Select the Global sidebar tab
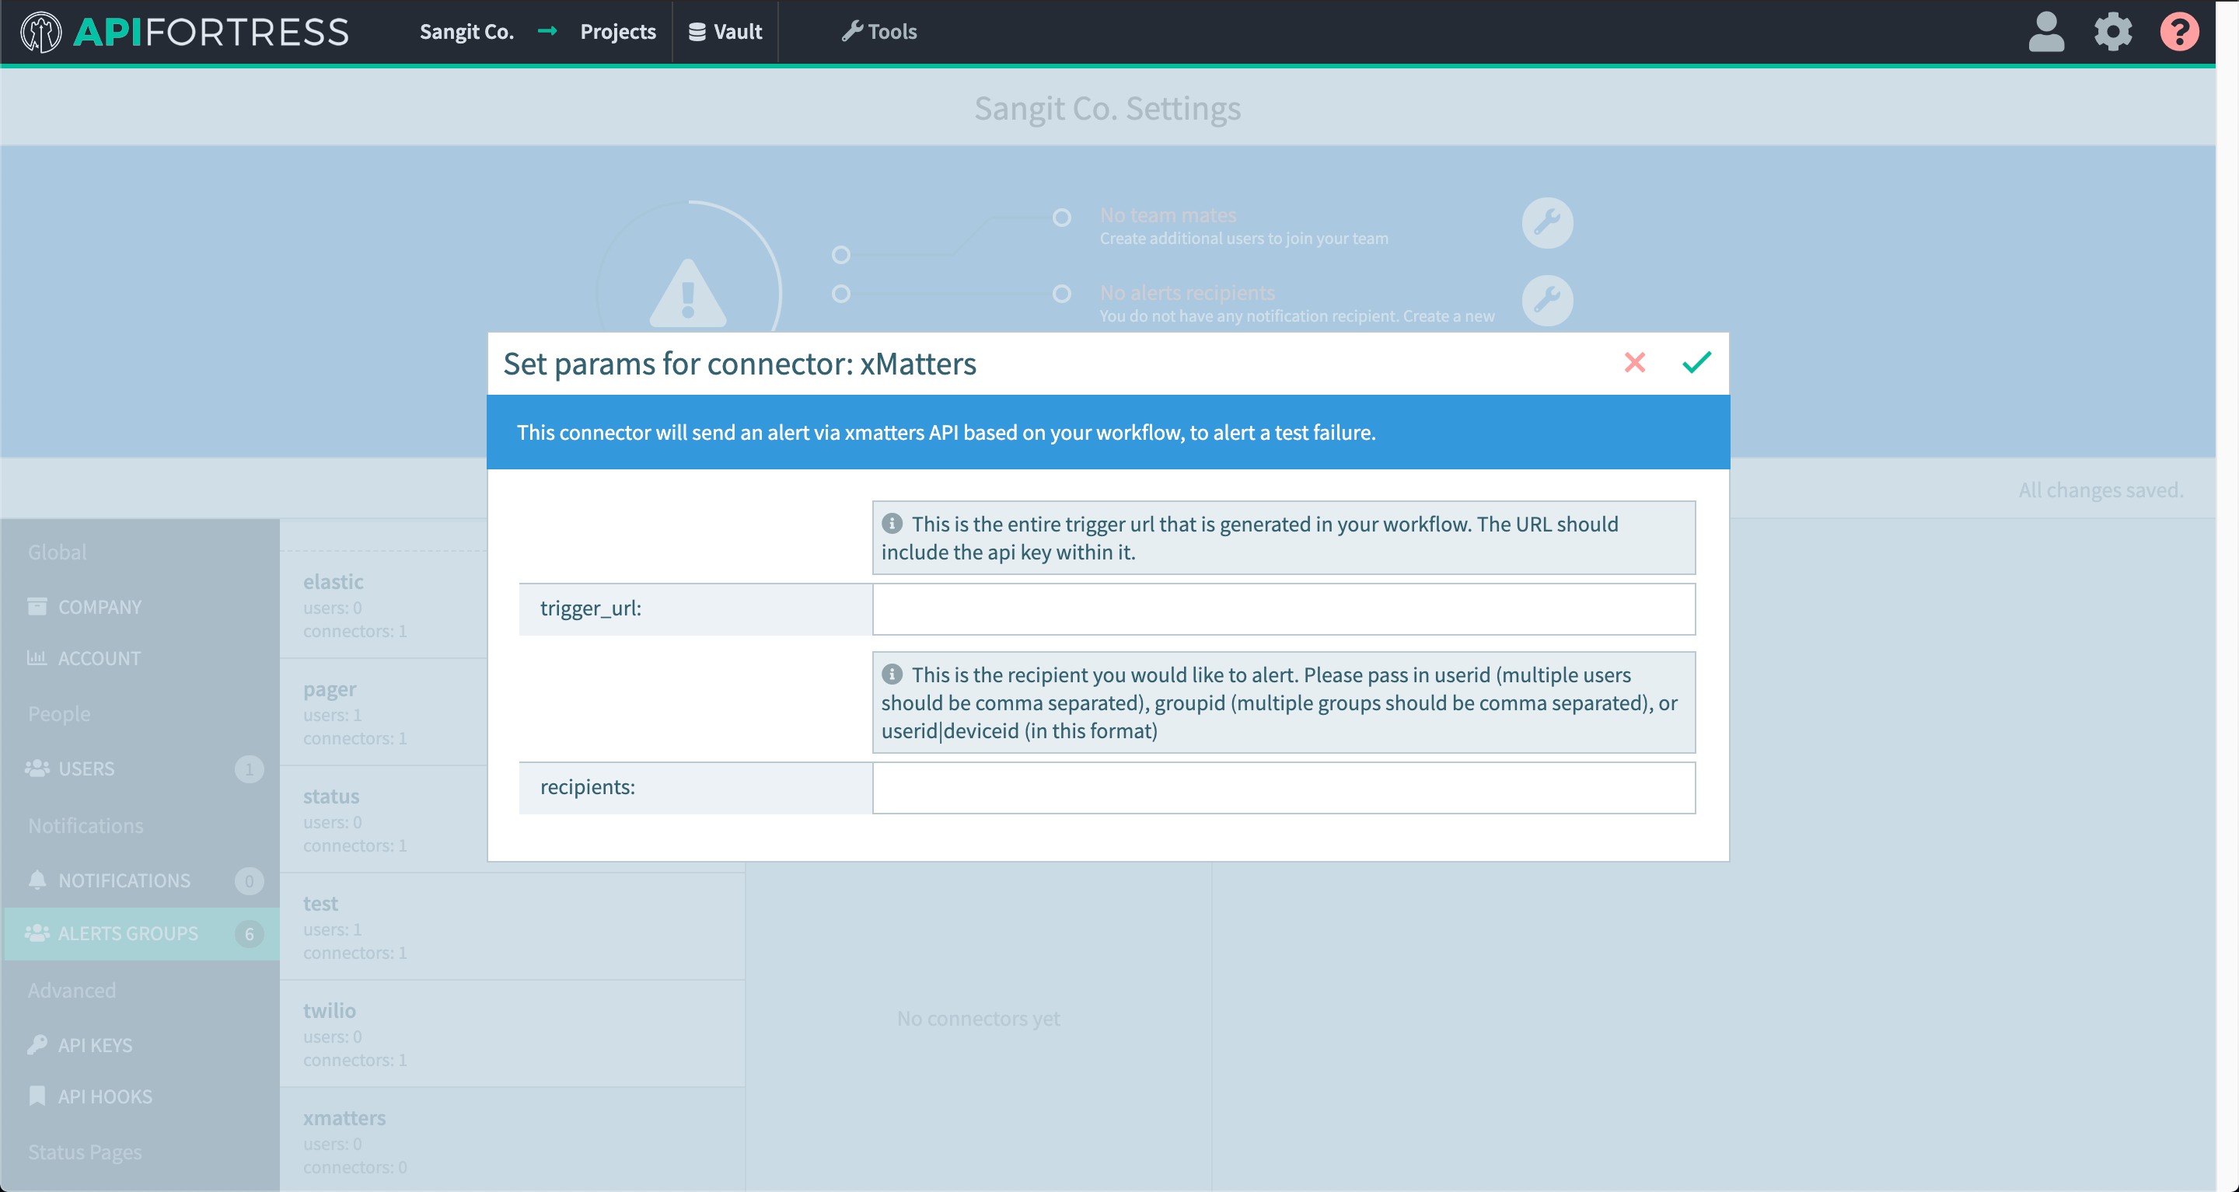Image resolution: width=2239 pixels, height=1192 pixels. tap(58, 552)
